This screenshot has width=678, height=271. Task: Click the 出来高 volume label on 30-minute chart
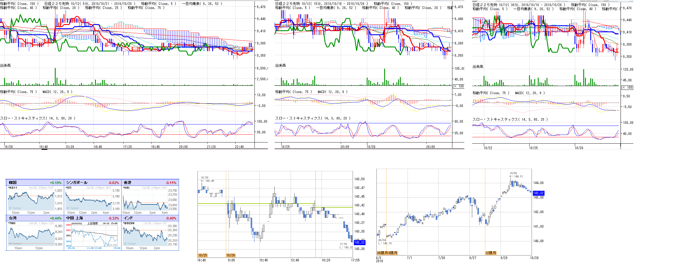pyautogui.click(x=478, y=67)
